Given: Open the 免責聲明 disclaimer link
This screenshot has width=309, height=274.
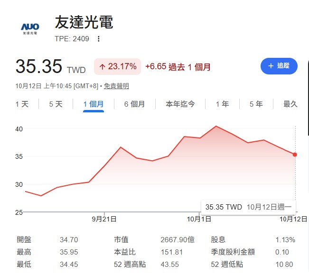Looking at the screenshot, I should tap(116, 86).
